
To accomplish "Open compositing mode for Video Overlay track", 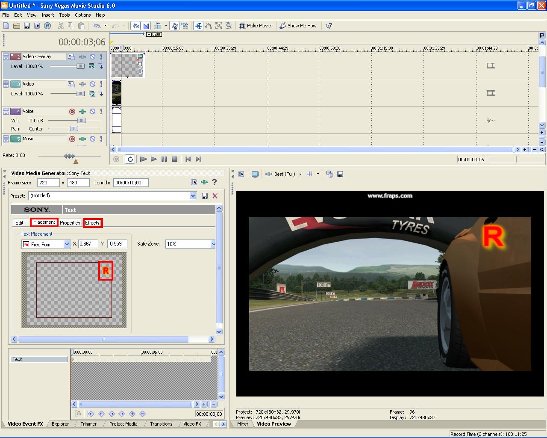I will (91, 66).
